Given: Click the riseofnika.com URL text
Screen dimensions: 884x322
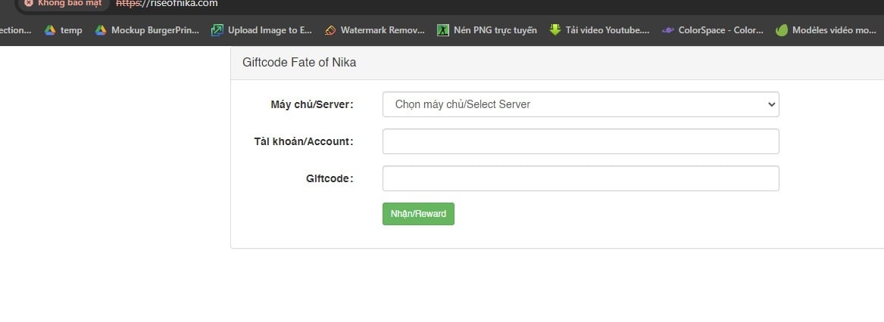Looking at the screenshot, I should [167, 3].
